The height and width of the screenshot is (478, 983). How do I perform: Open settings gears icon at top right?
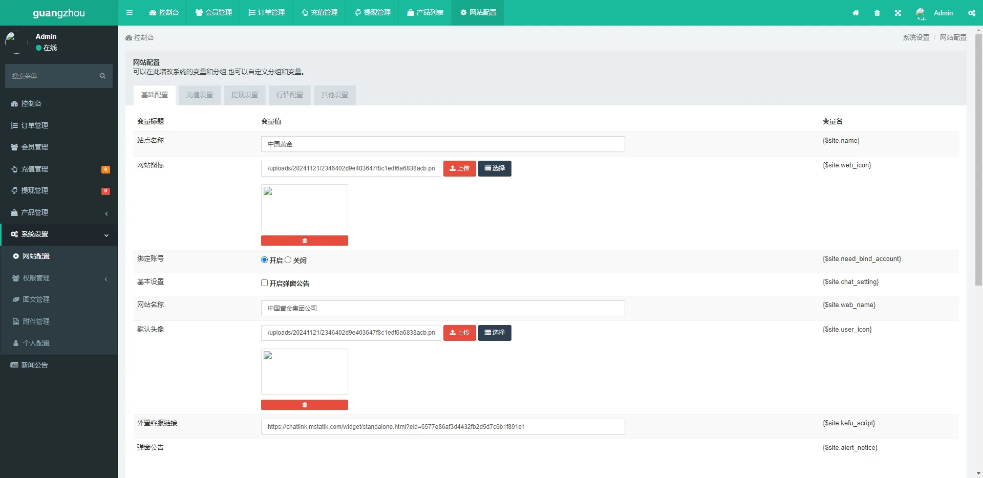tap(971, 13)
